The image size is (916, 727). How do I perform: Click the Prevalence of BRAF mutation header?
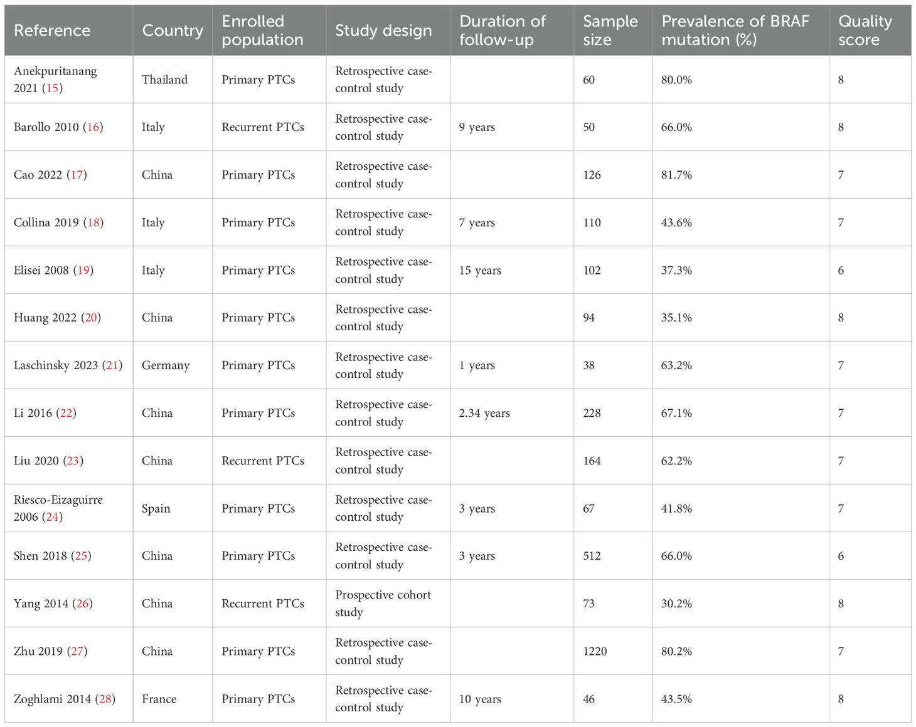[735, 30]
